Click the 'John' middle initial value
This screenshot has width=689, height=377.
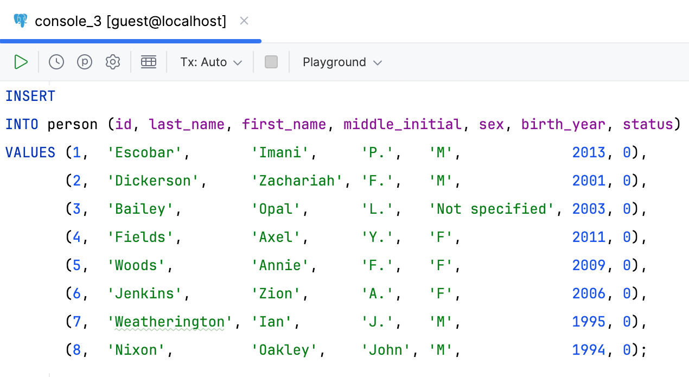[386, 350]
